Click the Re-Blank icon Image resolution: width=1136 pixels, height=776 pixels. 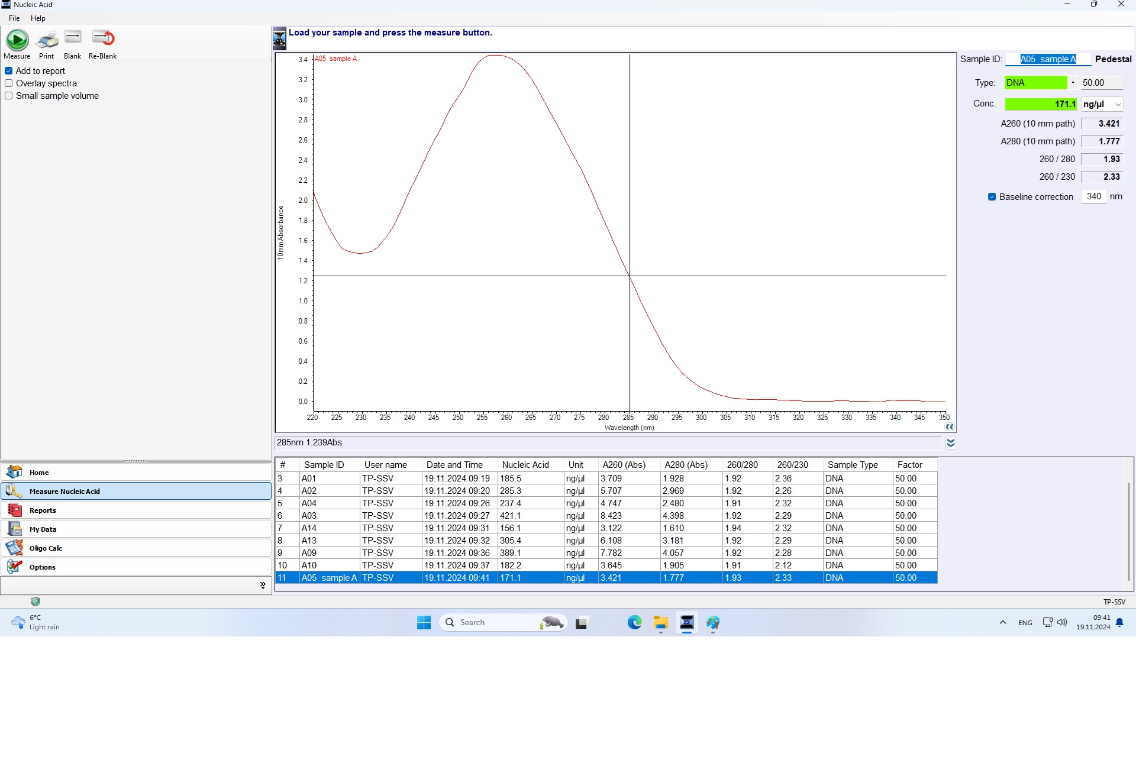[103, 38]
